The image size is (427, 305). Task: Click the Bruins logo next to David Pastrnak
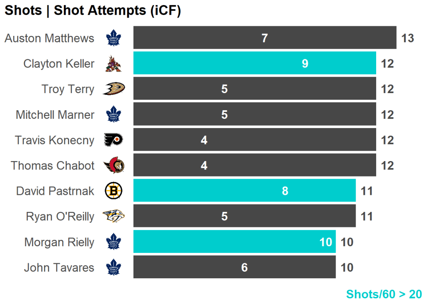click(113, 191)
